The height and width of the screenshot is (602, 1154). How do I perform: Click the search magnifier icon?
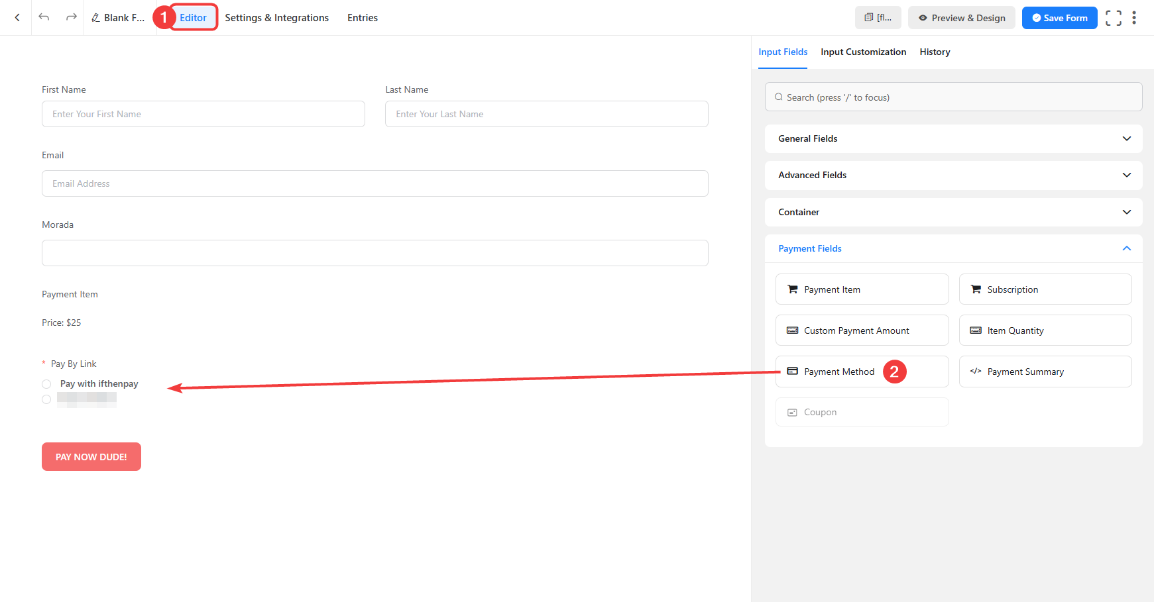[779, 97]
